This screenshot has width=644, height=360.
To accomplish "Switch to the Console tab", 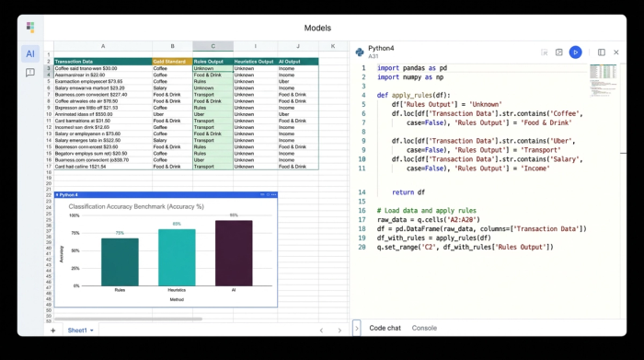I will (424, 328).
